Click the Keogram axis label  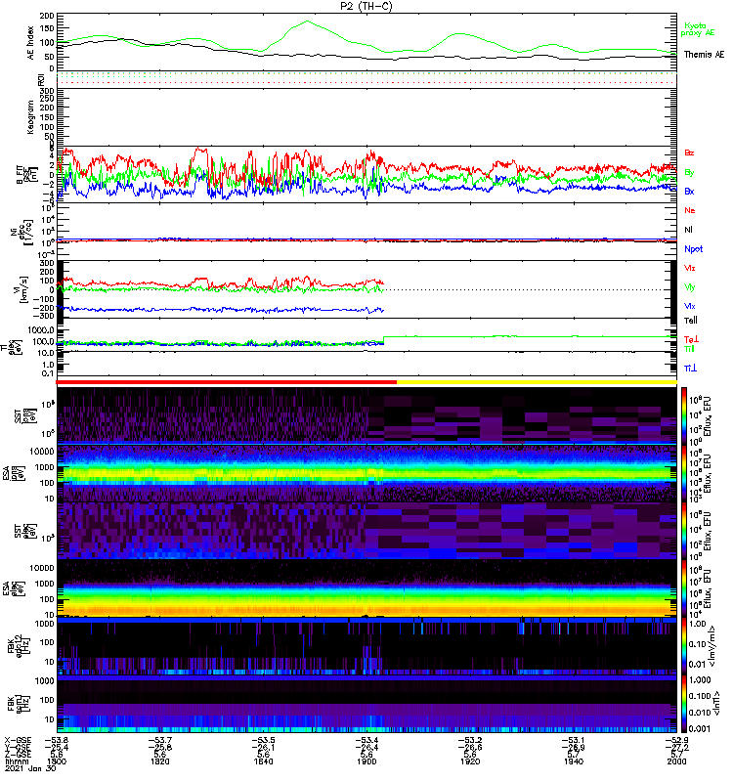pos(30,117)
